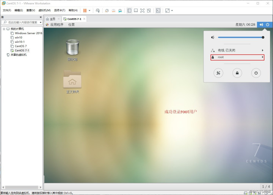Open the snapshot manager
This screenshot has height=195, width=273.
coord(120,11)
